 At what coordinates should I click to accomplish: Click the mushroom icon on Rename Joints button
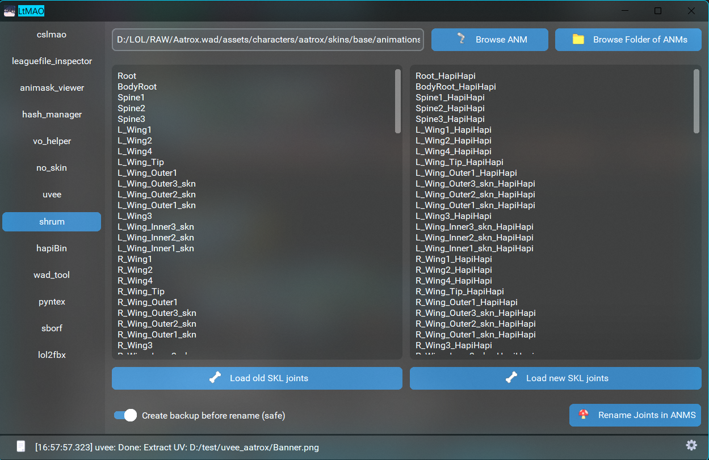pyautogui.click(x=583, y=415)
